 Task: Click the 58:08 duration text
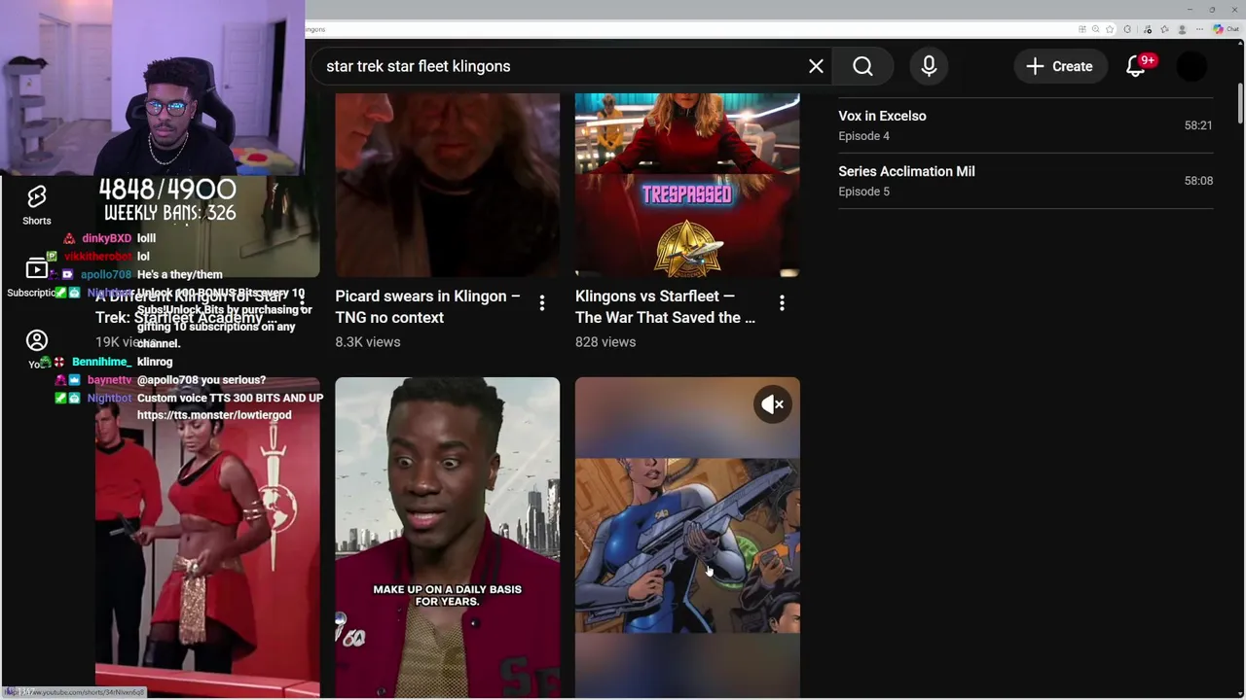[x=1198, y=181]
